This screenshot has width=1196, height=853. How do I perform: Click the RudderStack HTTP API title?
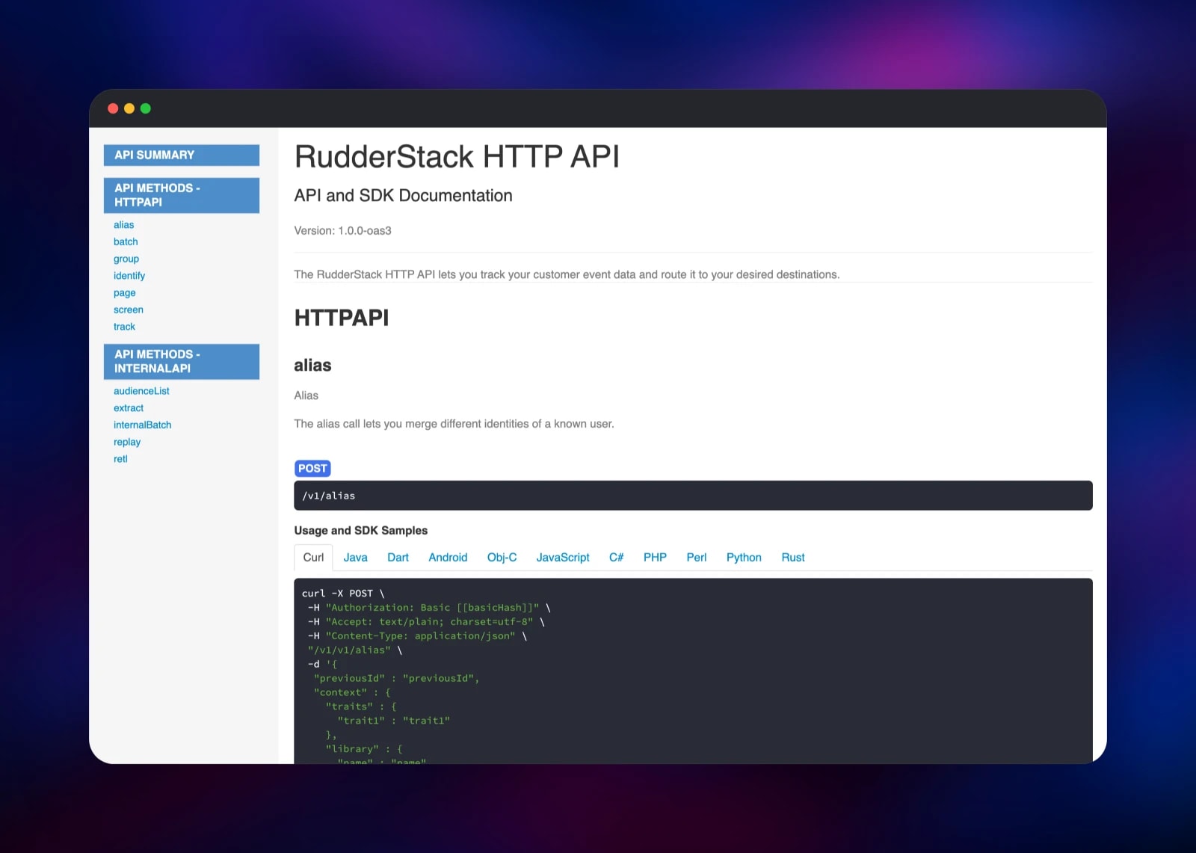[x=457, y=157]
